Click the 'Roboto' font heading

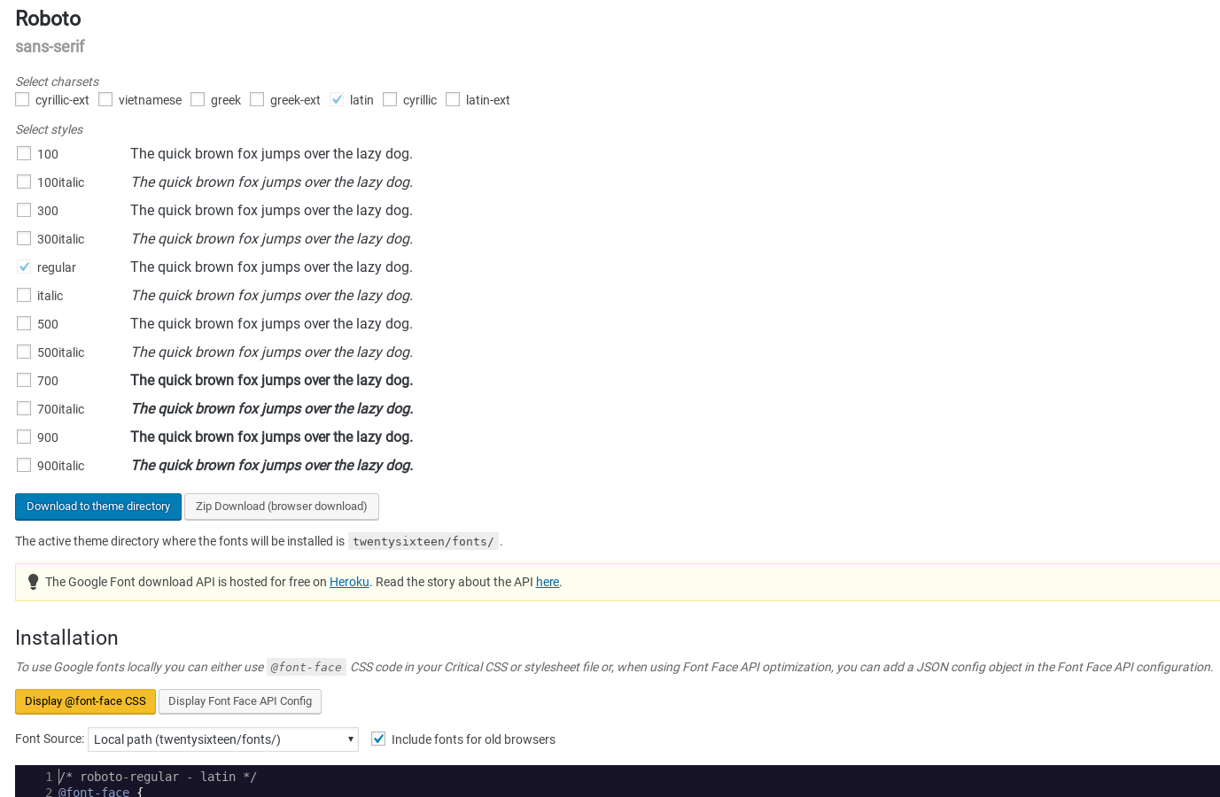click(x=48, y=19)
